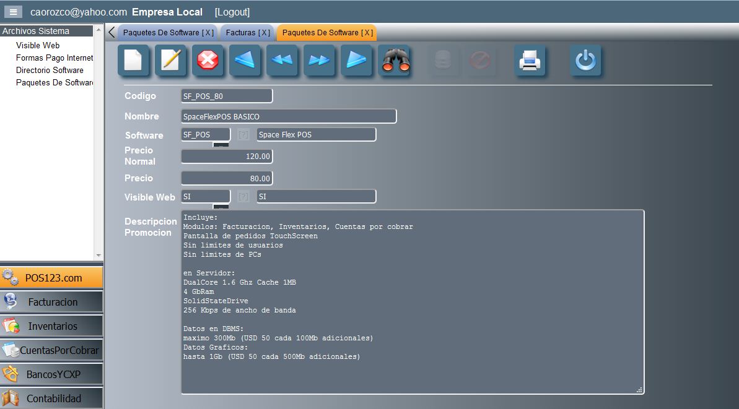Click the Facturacion globe icon
The height and width of the screenshot is (409, 739).
[11, 301]
